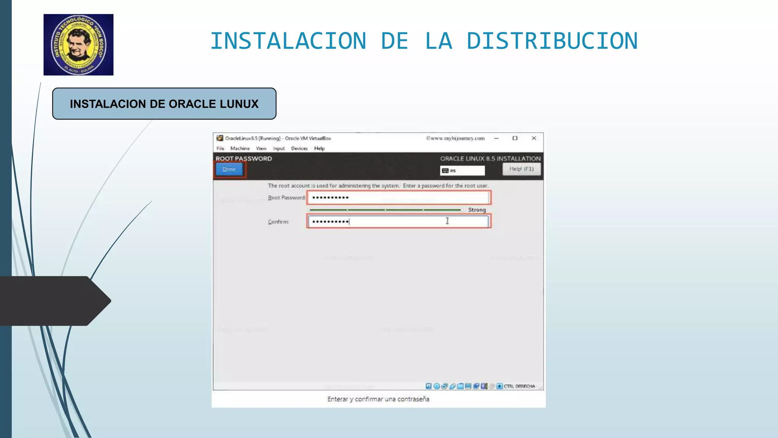Click the virtualization V status icon

click(484, 386)
